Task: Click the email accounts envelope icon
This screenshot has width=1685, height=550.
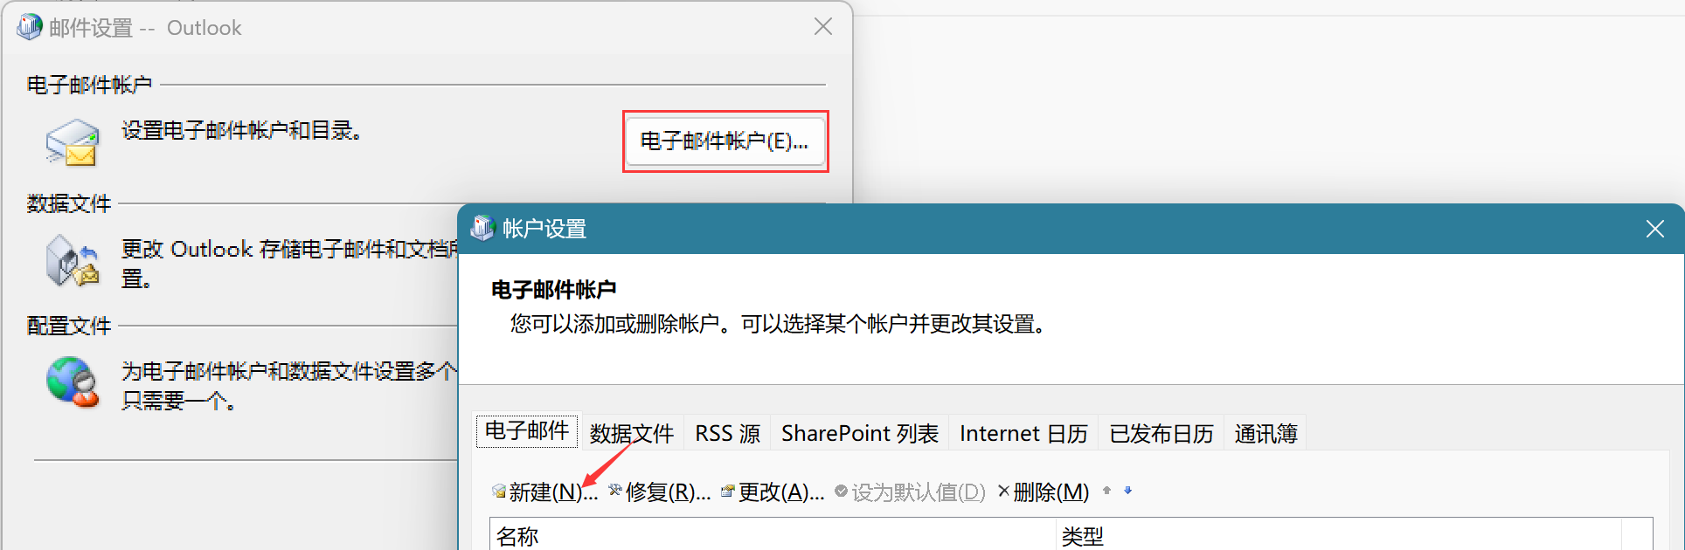Action: coord(72,142)
